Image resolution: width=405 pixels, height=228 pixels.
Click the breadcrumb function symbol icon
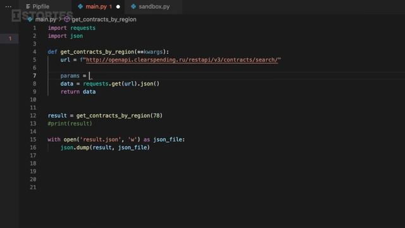[x=66, y=19]
